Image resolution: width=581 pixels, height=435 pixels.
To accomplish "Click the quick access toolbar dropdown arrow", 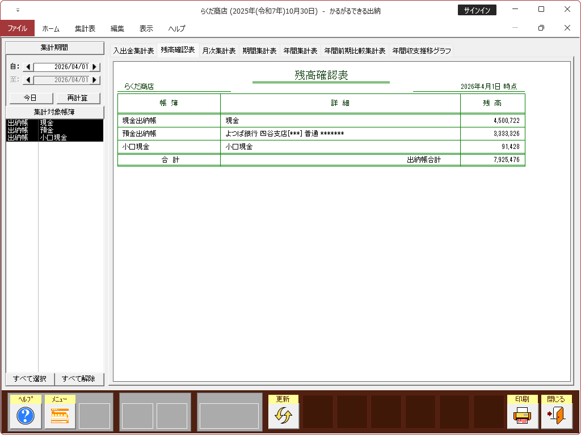I will [x=17, y=10].
